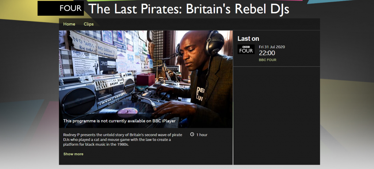Click the clock icon beside the duration

[x=192, y=134]
